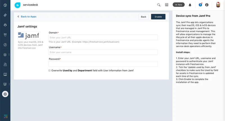Click the back arrow beside Back to Apps
Viewport: 225px width, 121px height.
[18, 17]
